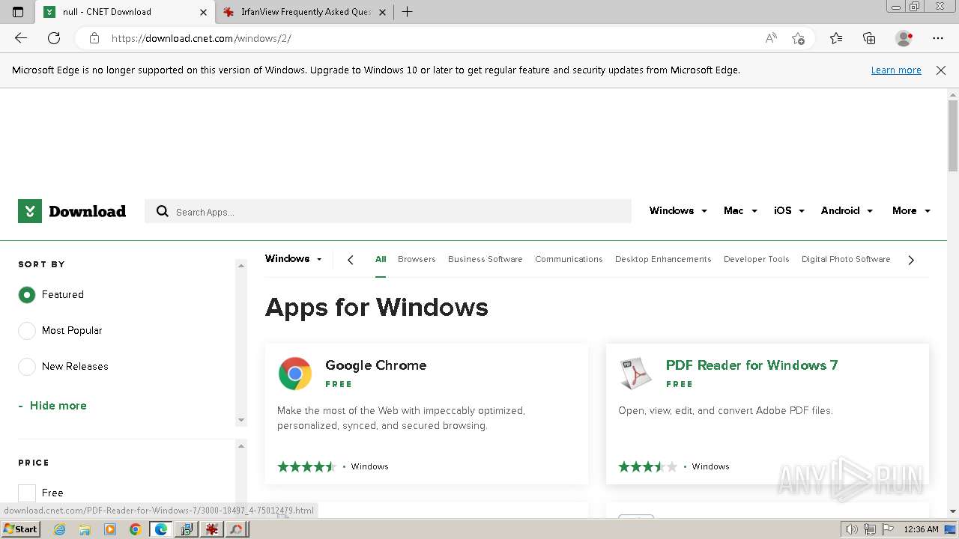This screenshot has width=959, height=539.
Task: Add this page to favorites star icon
Action: click(798, 38)
